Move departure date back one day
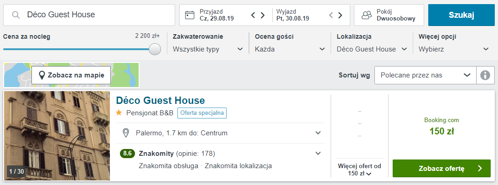The image size is (498, 185). click(x=331, y=15)
